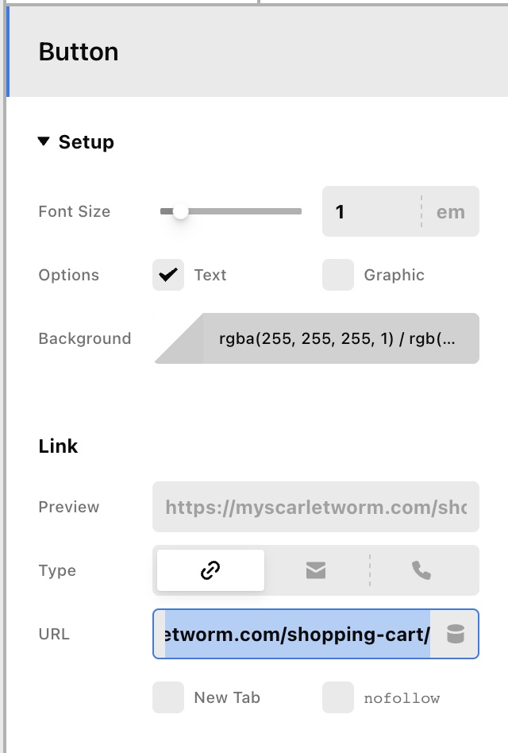Image resolution: width=508 pixels, height=753 pixels.
Task: Select the phone link type icon
Action: pos(421,570)
